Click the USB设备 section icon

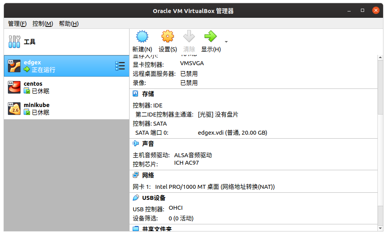[x=135, y=197]
